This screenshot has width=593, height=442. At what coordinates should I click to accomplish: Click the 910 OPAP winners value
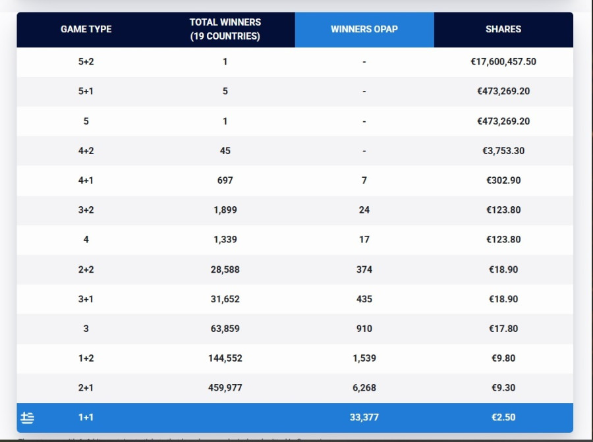tap(364, 329)
